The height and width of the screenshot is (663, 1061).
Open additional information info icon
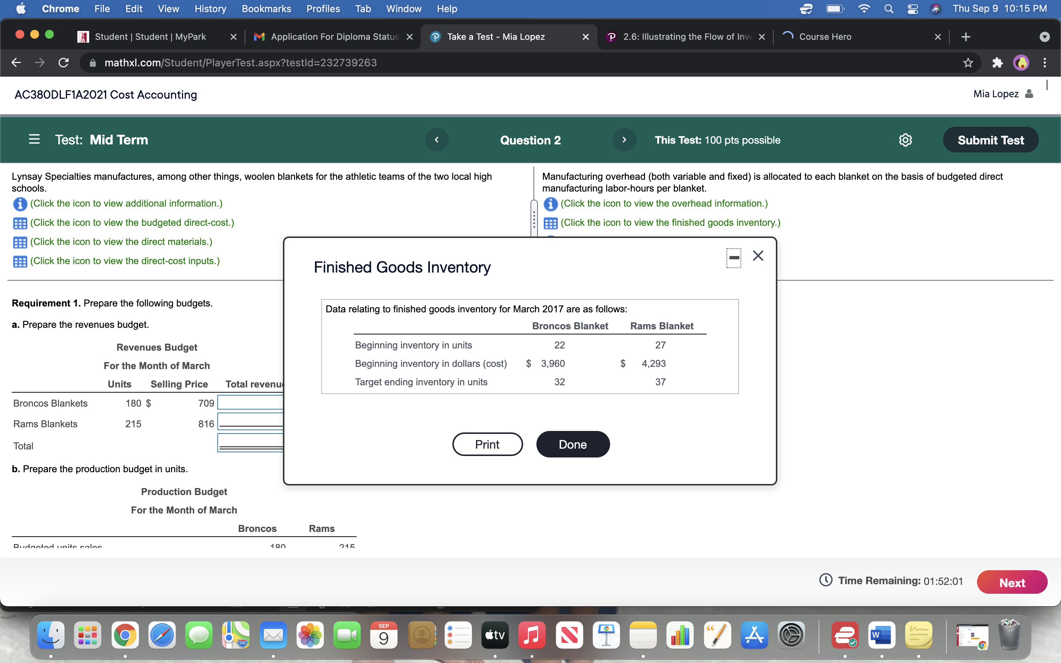20,204
